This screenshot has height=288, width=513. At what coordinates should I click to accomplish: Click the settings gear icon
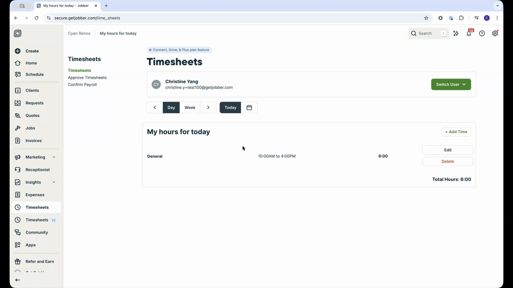tap(495, 34)
